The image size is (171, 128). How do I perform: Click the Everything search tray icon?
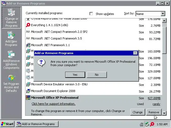(x=152, y=124)
